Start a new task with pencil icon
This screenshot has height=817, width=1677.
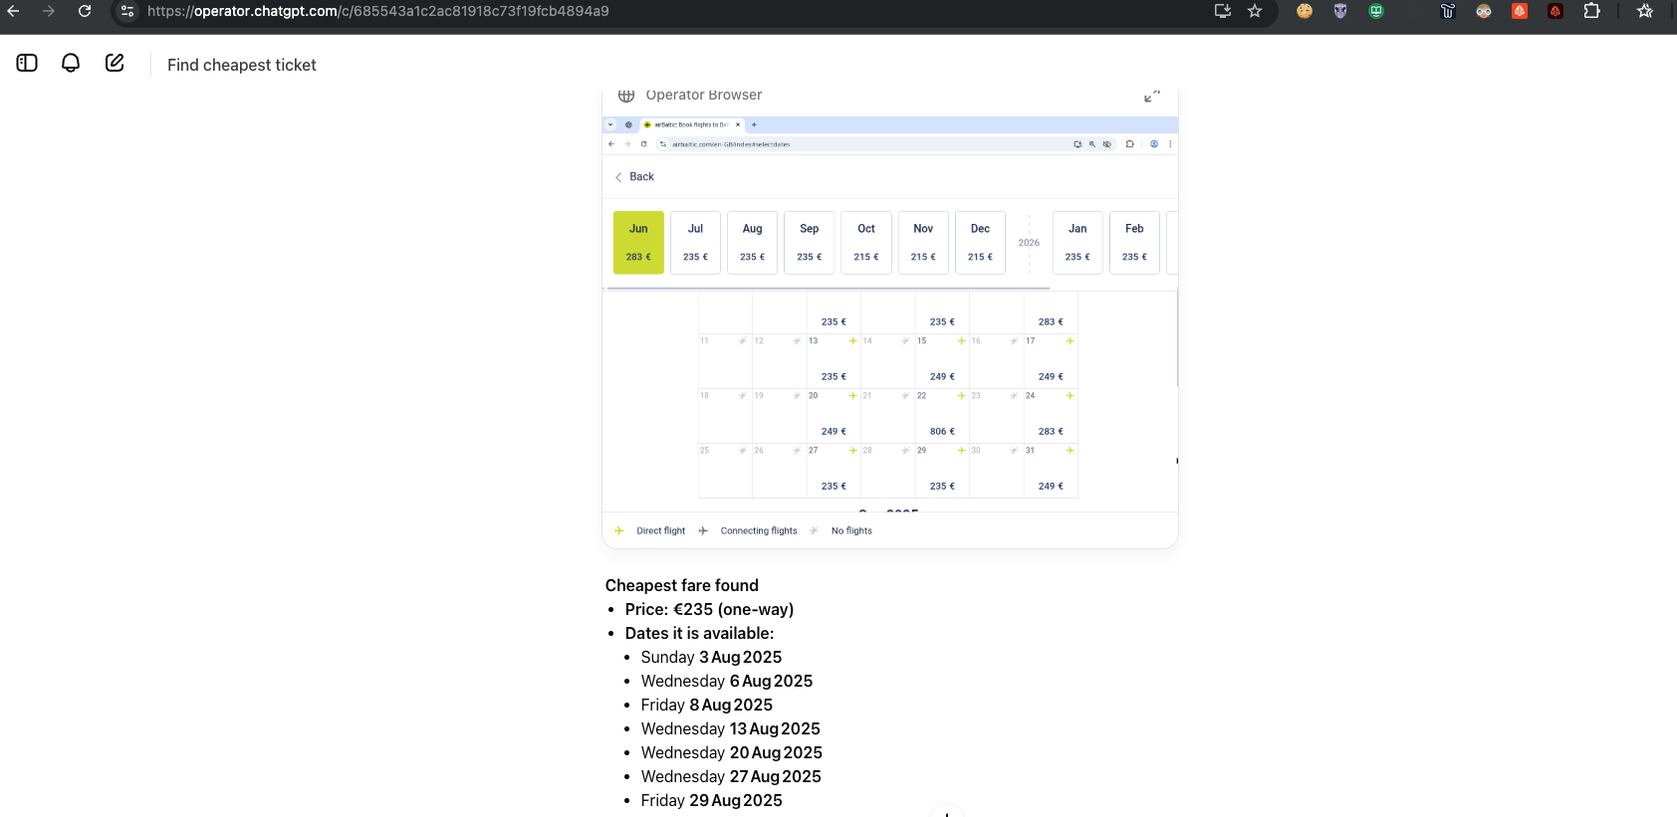[115, 63]
